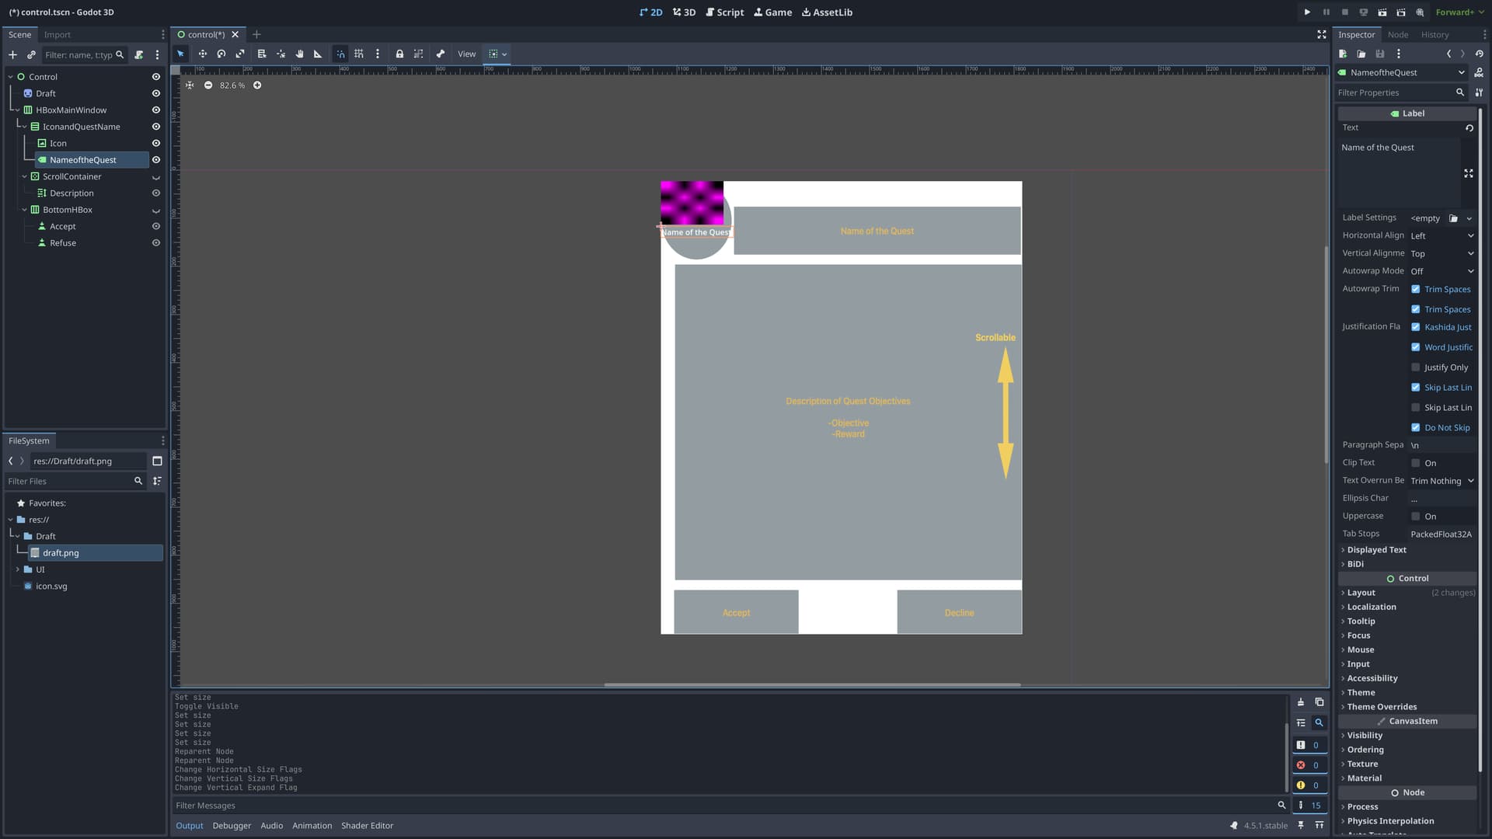Click the add child node plus icon
Viewport: 1492px width, 839px height.
pyautogui.click(x=12, y=55)
